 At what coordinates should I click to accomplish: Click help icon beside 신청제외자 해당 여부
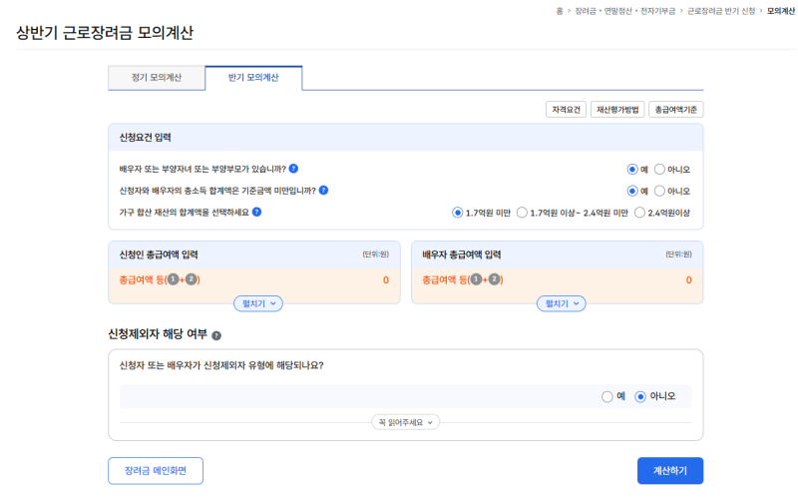point(216,335)
